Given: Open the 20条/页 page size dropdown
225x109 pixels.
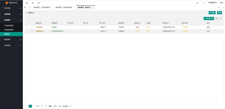Looking at the screenshot, I should point(67,106).
